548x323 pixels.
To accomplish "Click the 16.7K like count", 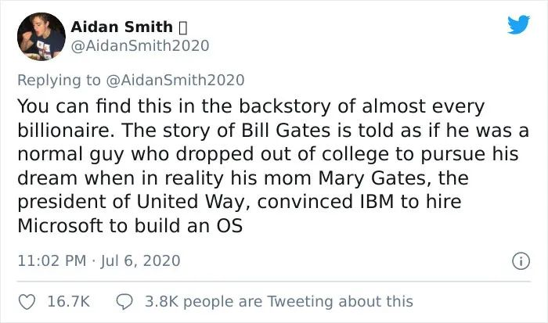I will pos(69,300).
